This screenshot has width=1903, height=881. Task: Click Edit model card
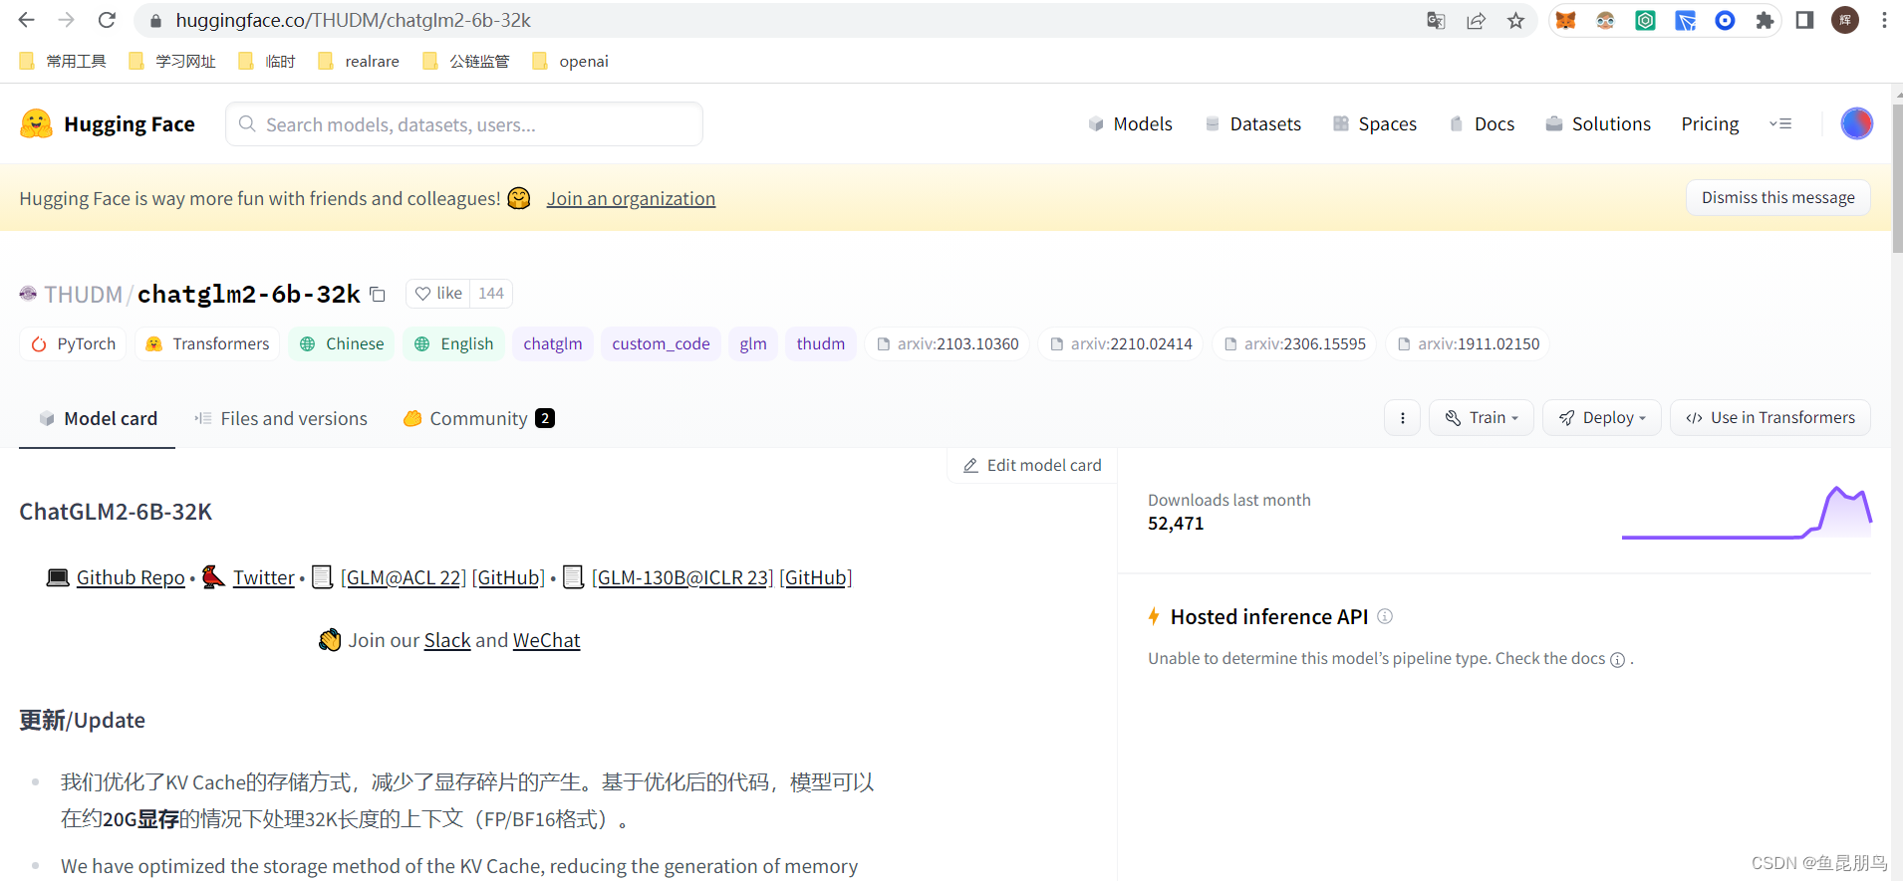point(1032,465)
